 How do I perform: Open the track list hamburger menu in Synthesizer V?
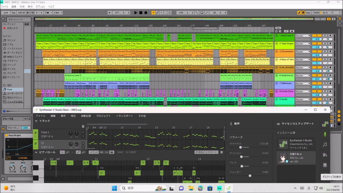point(83,126)
